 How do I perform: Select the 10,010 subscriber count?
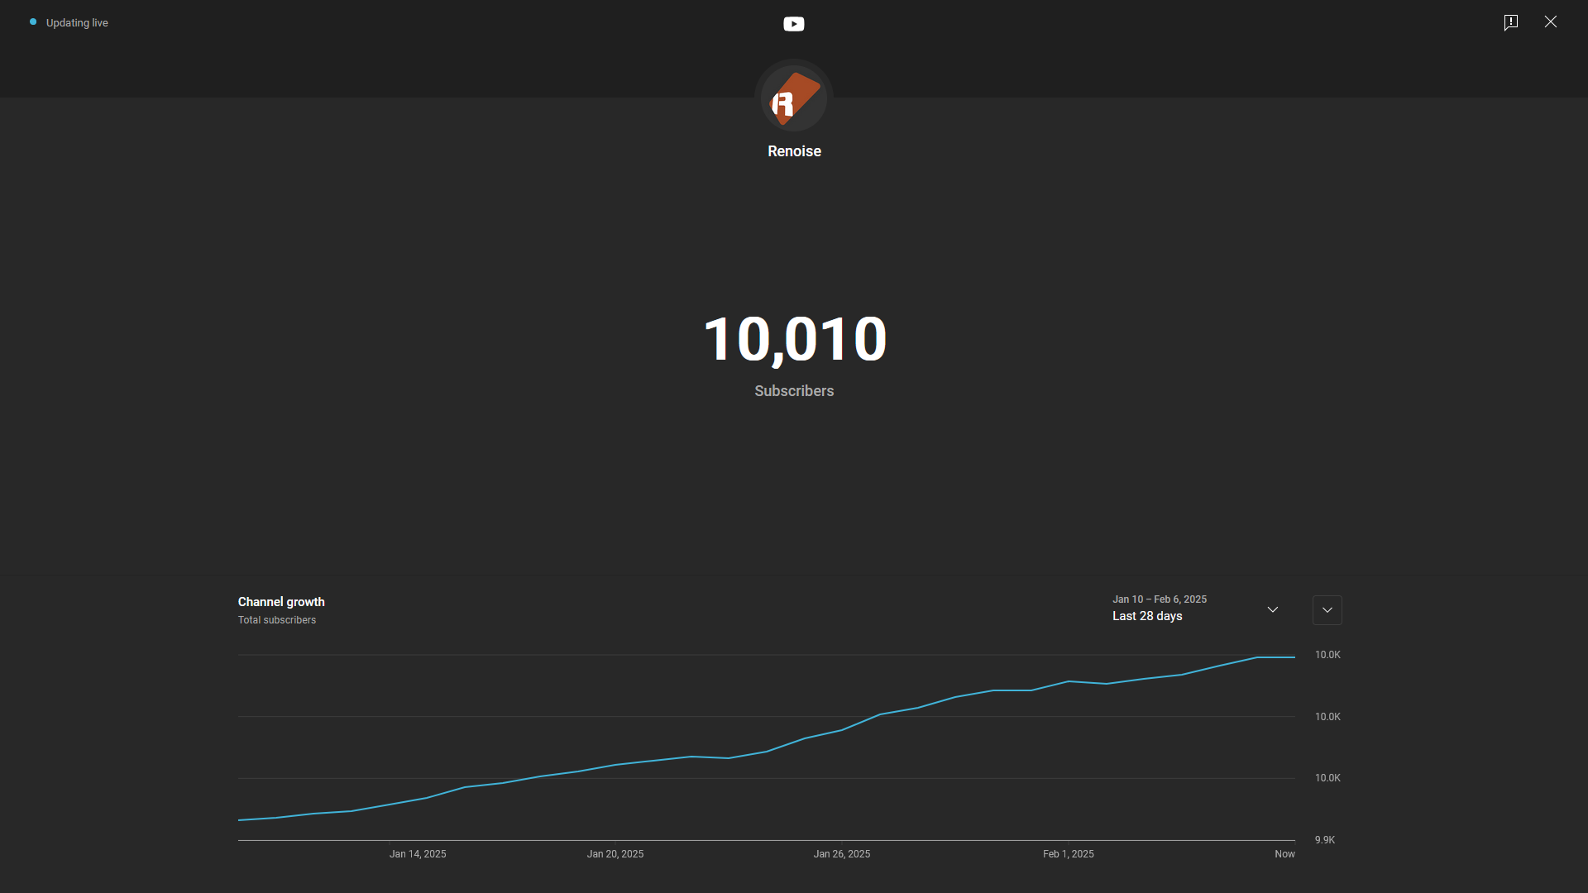(794, 339)
